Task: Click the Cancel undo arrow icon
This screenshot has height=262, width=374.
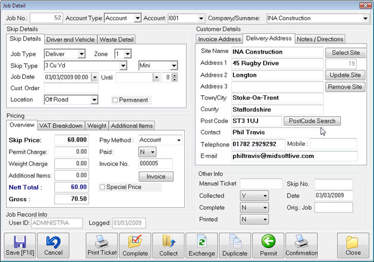Action: pyautogui.click(x=53, y=242)
